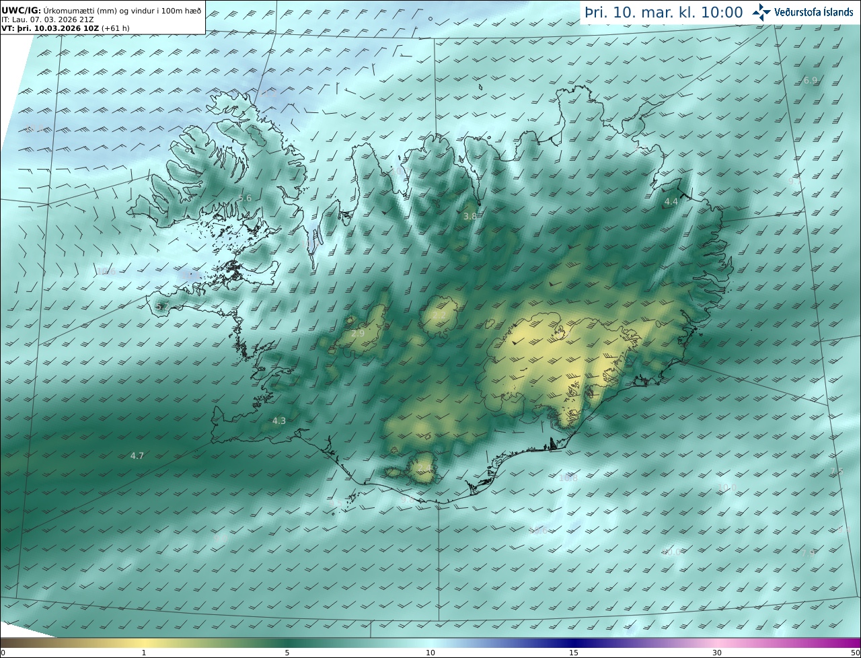The width and height of the screenshot is (861, 658).
Task: Click the 3.8 value in north Iceland
Action: click(x=470, y=216)
